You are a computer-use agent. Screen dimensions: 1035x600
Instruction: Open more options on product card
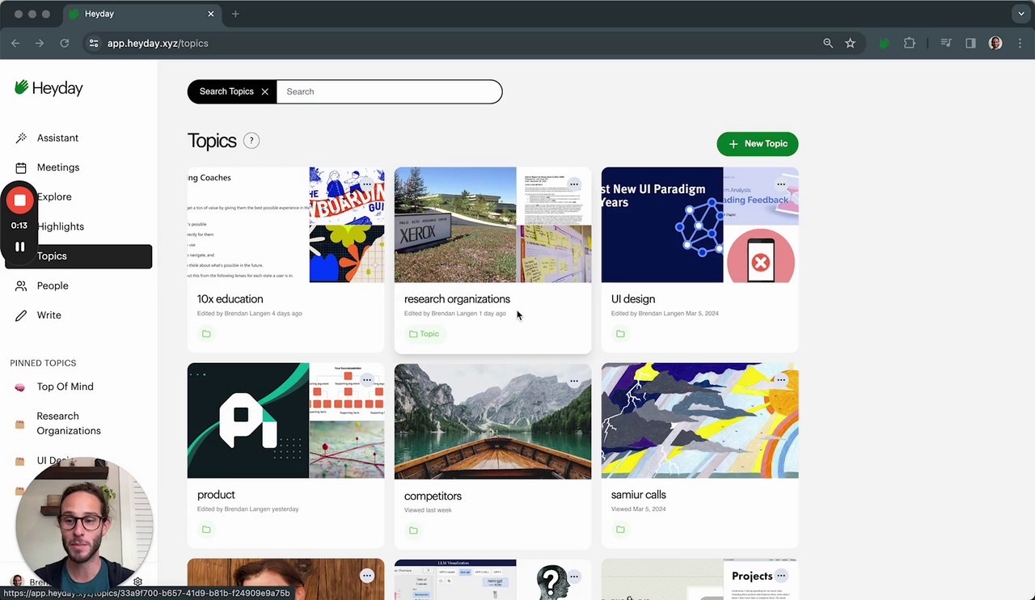[367, 380]
